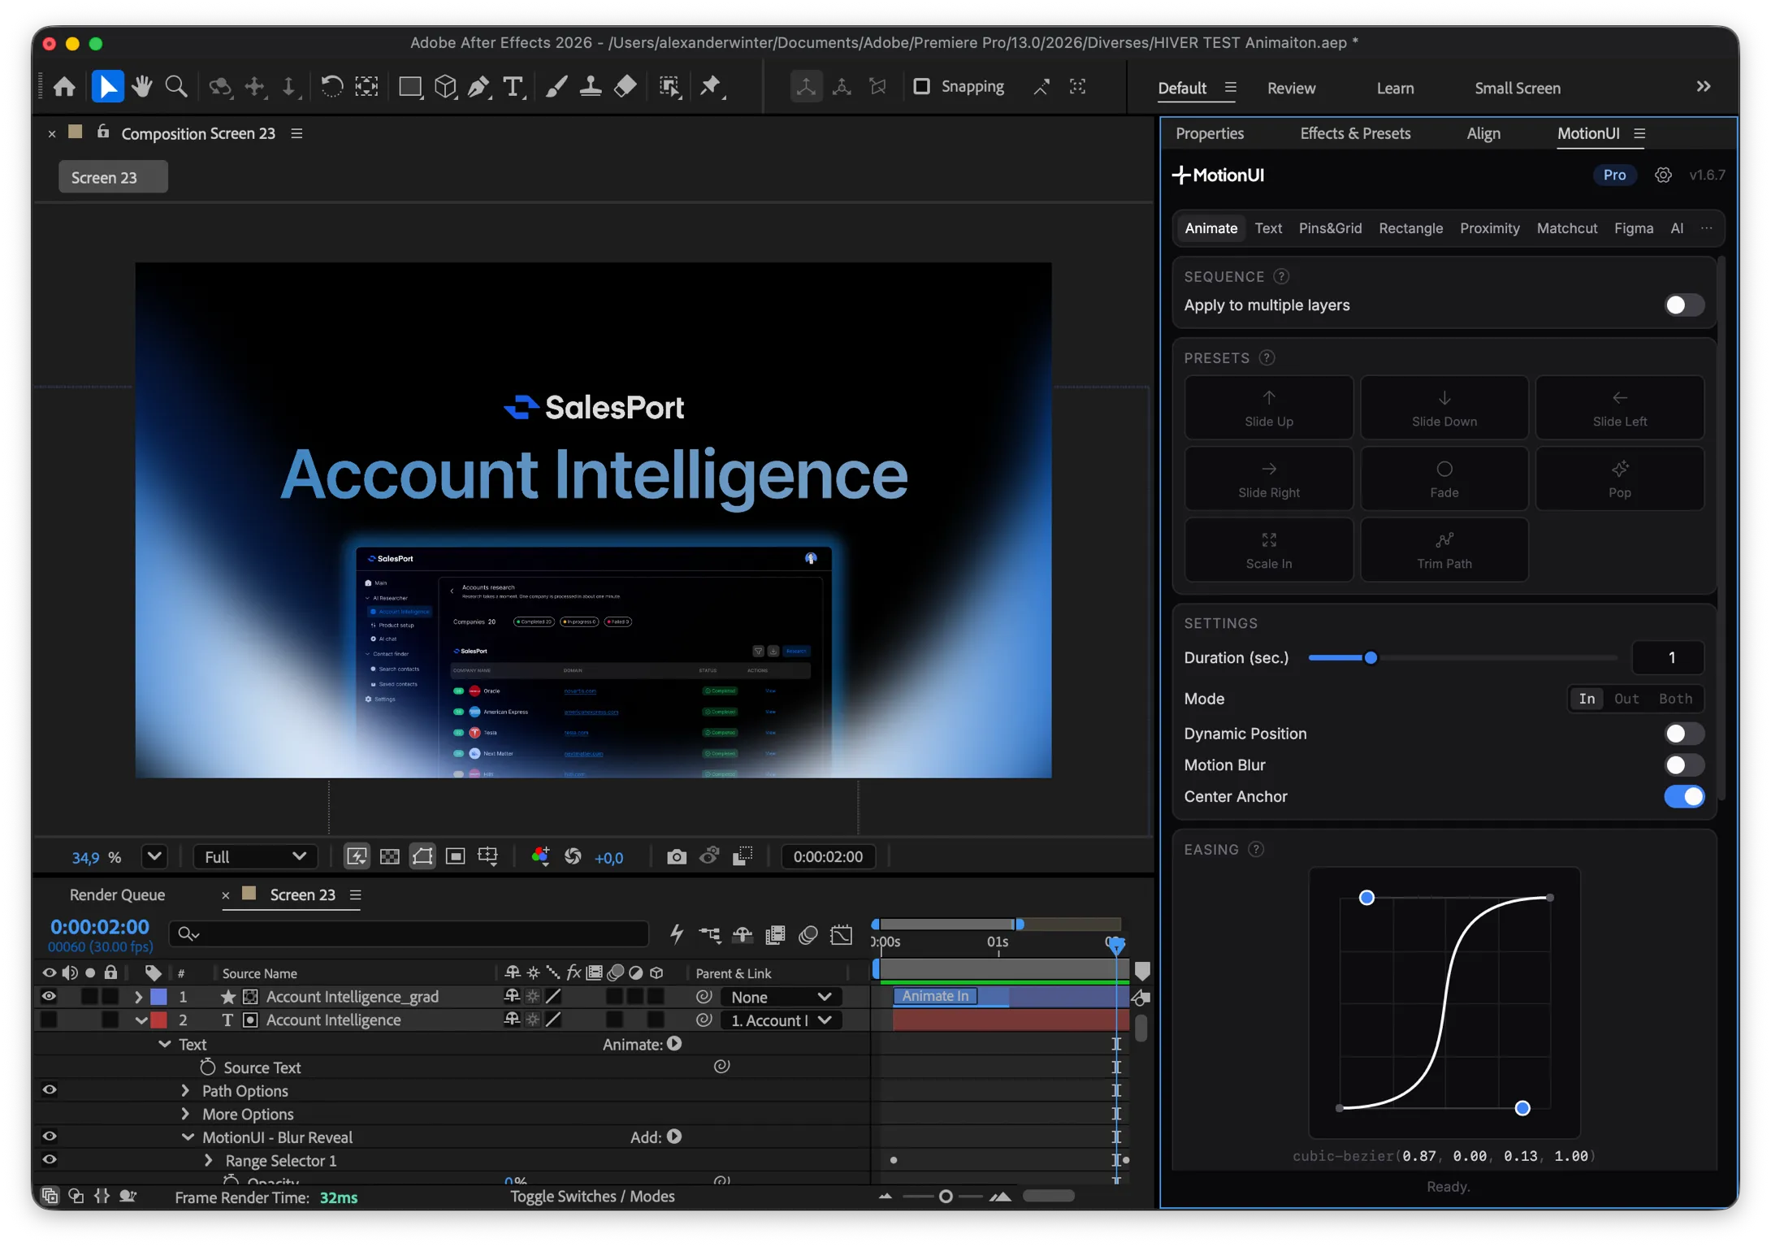1771x1247 pixels.
Task: Apply the Trim Path preset
Action: click(1444, 550)
